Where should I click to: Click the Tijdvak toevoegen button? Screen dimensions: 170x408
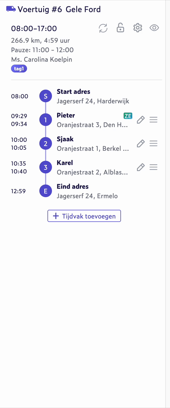(x=84, y=216)
